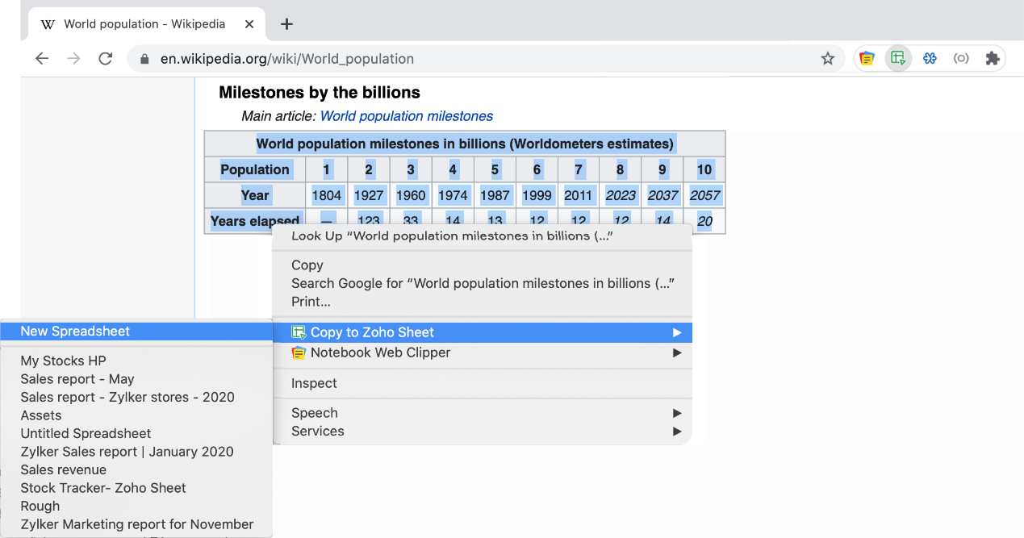
Task: Click the arrow beside Copy to Zoho Sheet
Action: click(x=677, y=332)
